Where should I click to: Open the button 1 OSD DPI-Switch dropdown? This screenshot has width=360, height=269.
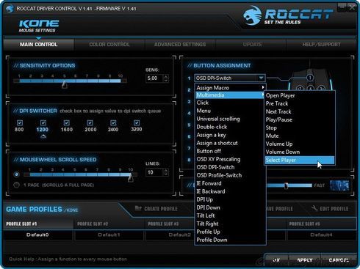pos(230,78)
